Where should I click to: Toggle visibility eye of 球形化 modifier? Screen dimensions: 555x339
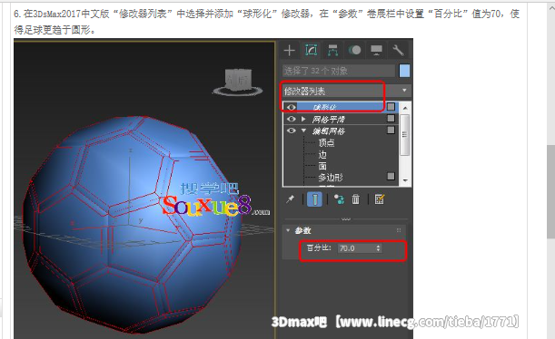(291, 107)
